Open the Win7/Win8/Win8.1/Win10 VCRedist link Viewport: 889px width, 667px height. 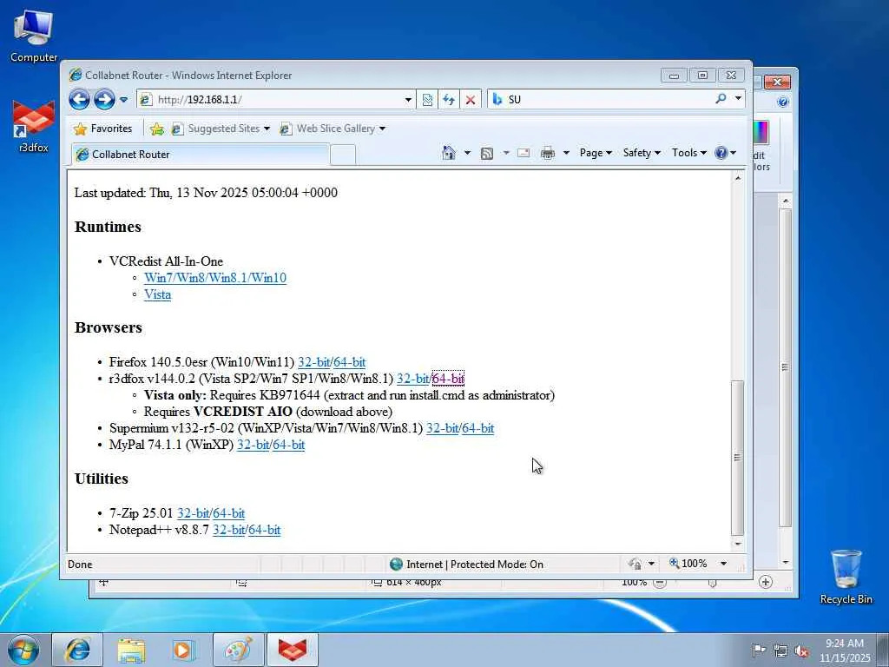click(215, 278)
